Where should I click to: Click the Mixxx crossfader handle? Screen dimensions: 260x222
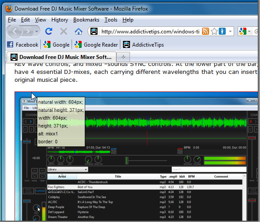pos(126,160)
